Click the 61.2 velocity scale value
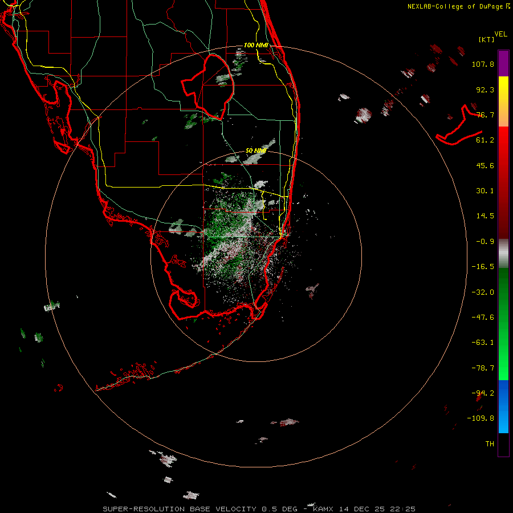 [x=485, y=140]
